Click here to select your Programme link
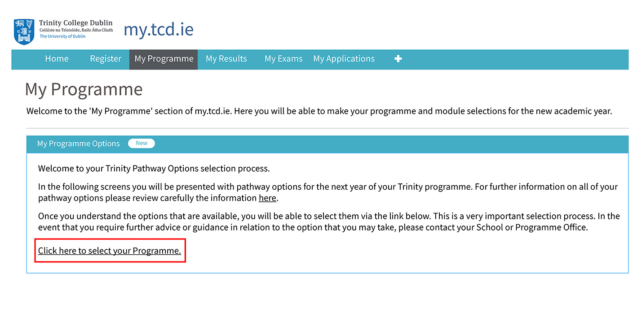The image size is (637, 313). pyautogui.click(x=110, y=251)
